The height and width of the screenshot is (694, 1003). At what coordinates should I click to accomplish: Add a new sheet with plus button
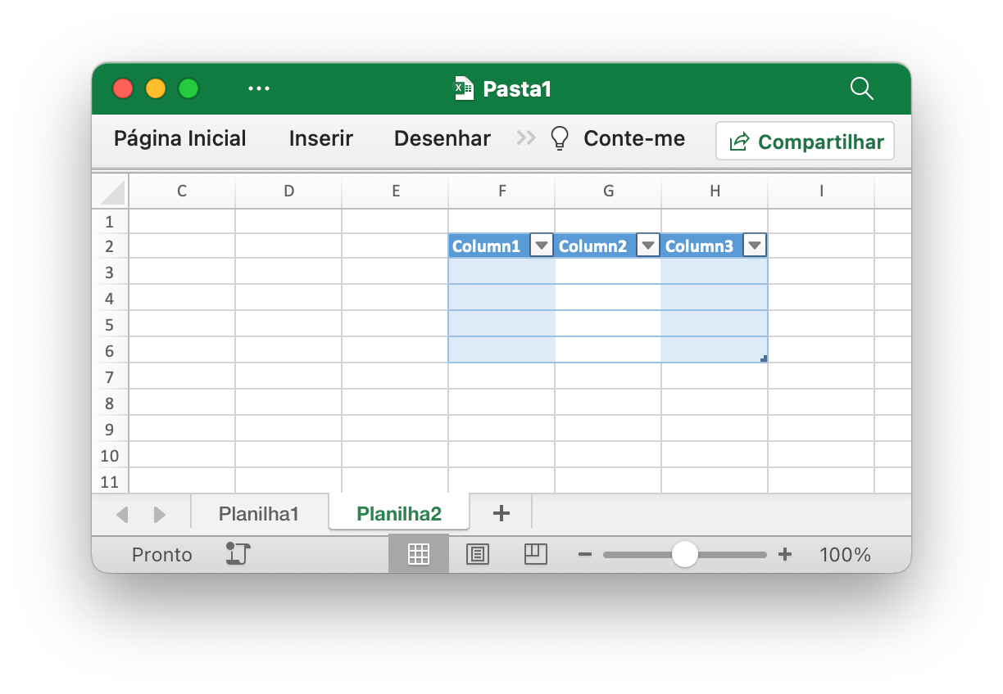[x=501, y=514]
